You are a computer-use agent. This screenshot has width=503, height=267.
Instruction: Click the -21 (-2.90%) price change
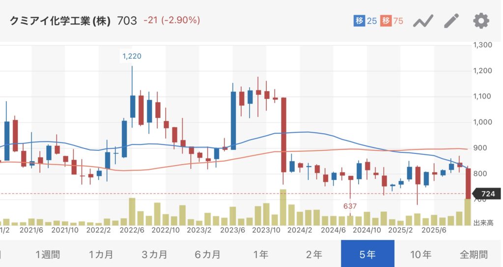(x=171, y=21)
